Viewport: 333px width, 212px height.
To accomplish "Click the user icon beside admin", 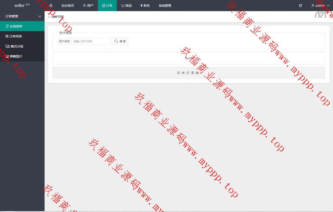I will tap(313, 6).
